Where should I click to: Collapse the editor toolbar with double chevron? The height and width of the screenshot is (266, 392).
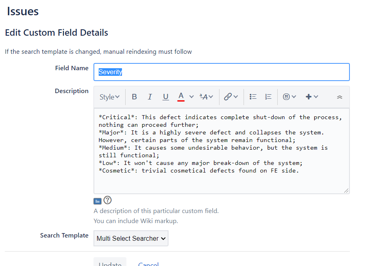339,97
